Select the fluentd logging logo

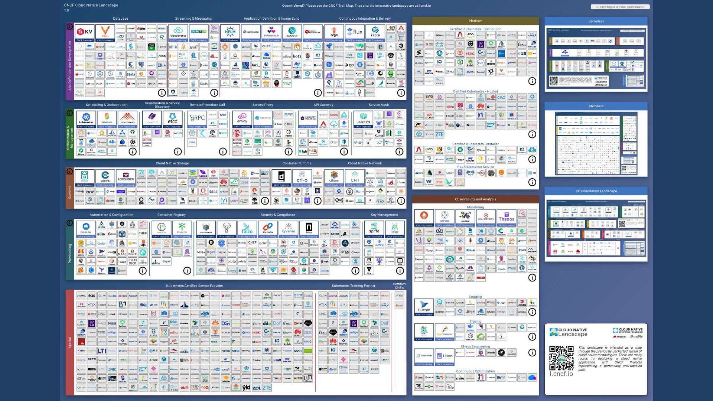pos(424,307)
